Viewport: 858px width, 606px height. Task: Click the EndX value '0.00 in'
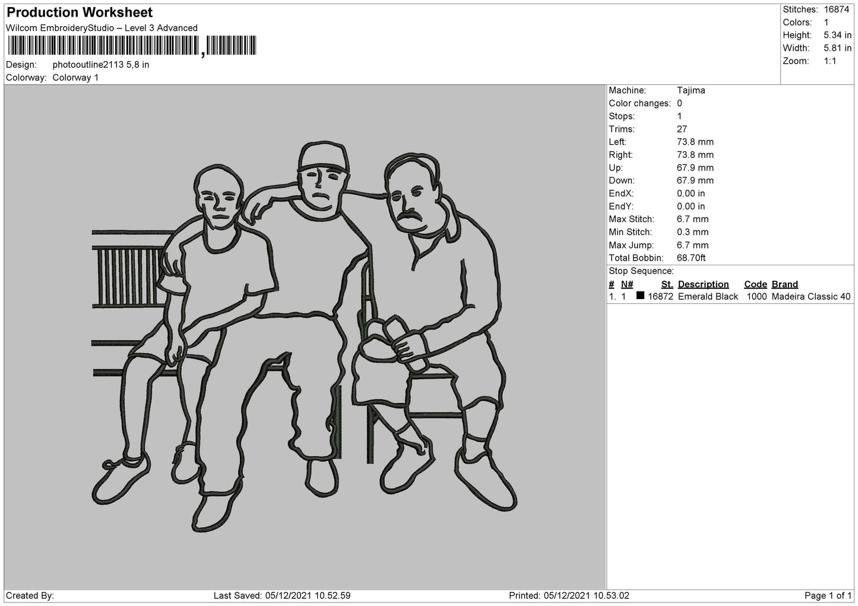pos(691,193)
